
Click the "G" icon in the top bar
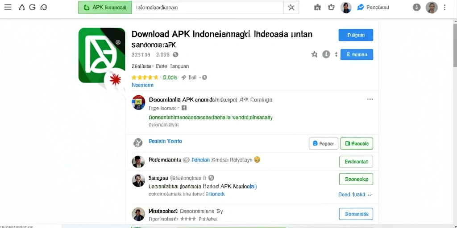(x=32, y=7)
